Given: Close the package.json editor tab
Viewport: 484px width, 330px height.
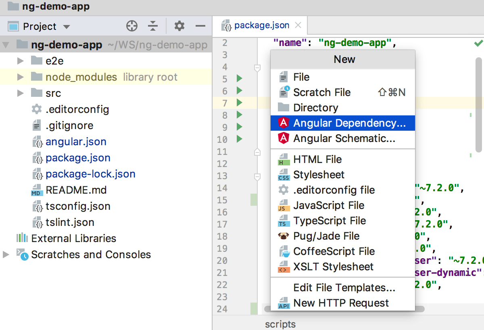Looking at the screenshot, I should tap(298, 25).
